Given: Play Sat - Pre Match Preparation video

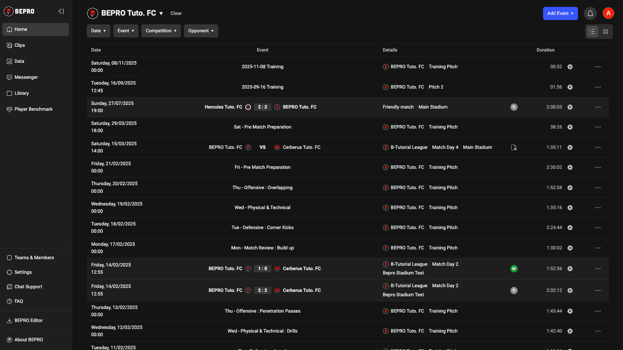Looking at the screenshot, I should point(570,127).
